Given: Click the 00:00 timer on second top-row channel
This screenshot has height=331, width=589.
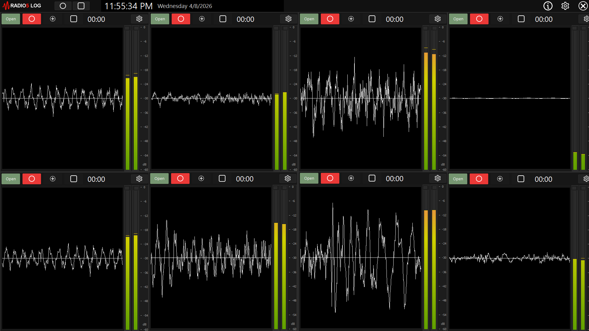Looking at the screenshot, I should tap(245, 19).
